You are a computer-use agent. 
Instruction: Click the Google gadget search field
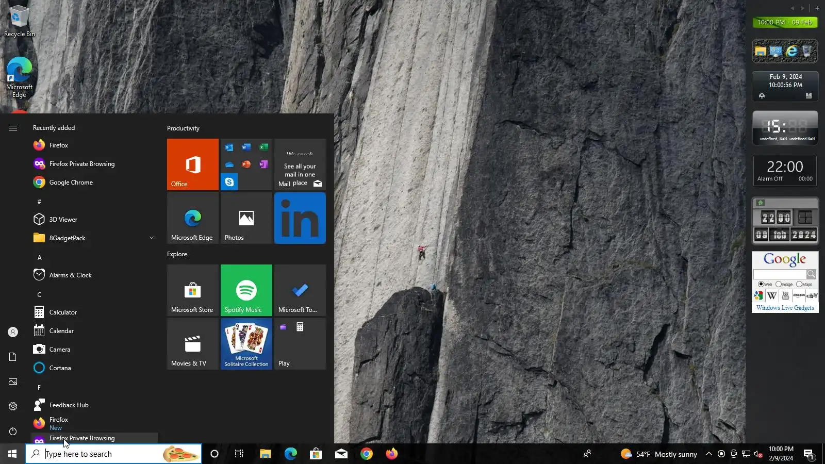[x=780, y=274]
